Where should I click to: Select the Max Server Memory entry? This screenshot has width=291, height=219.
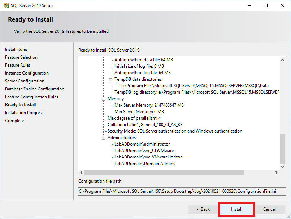coord(149,105)
